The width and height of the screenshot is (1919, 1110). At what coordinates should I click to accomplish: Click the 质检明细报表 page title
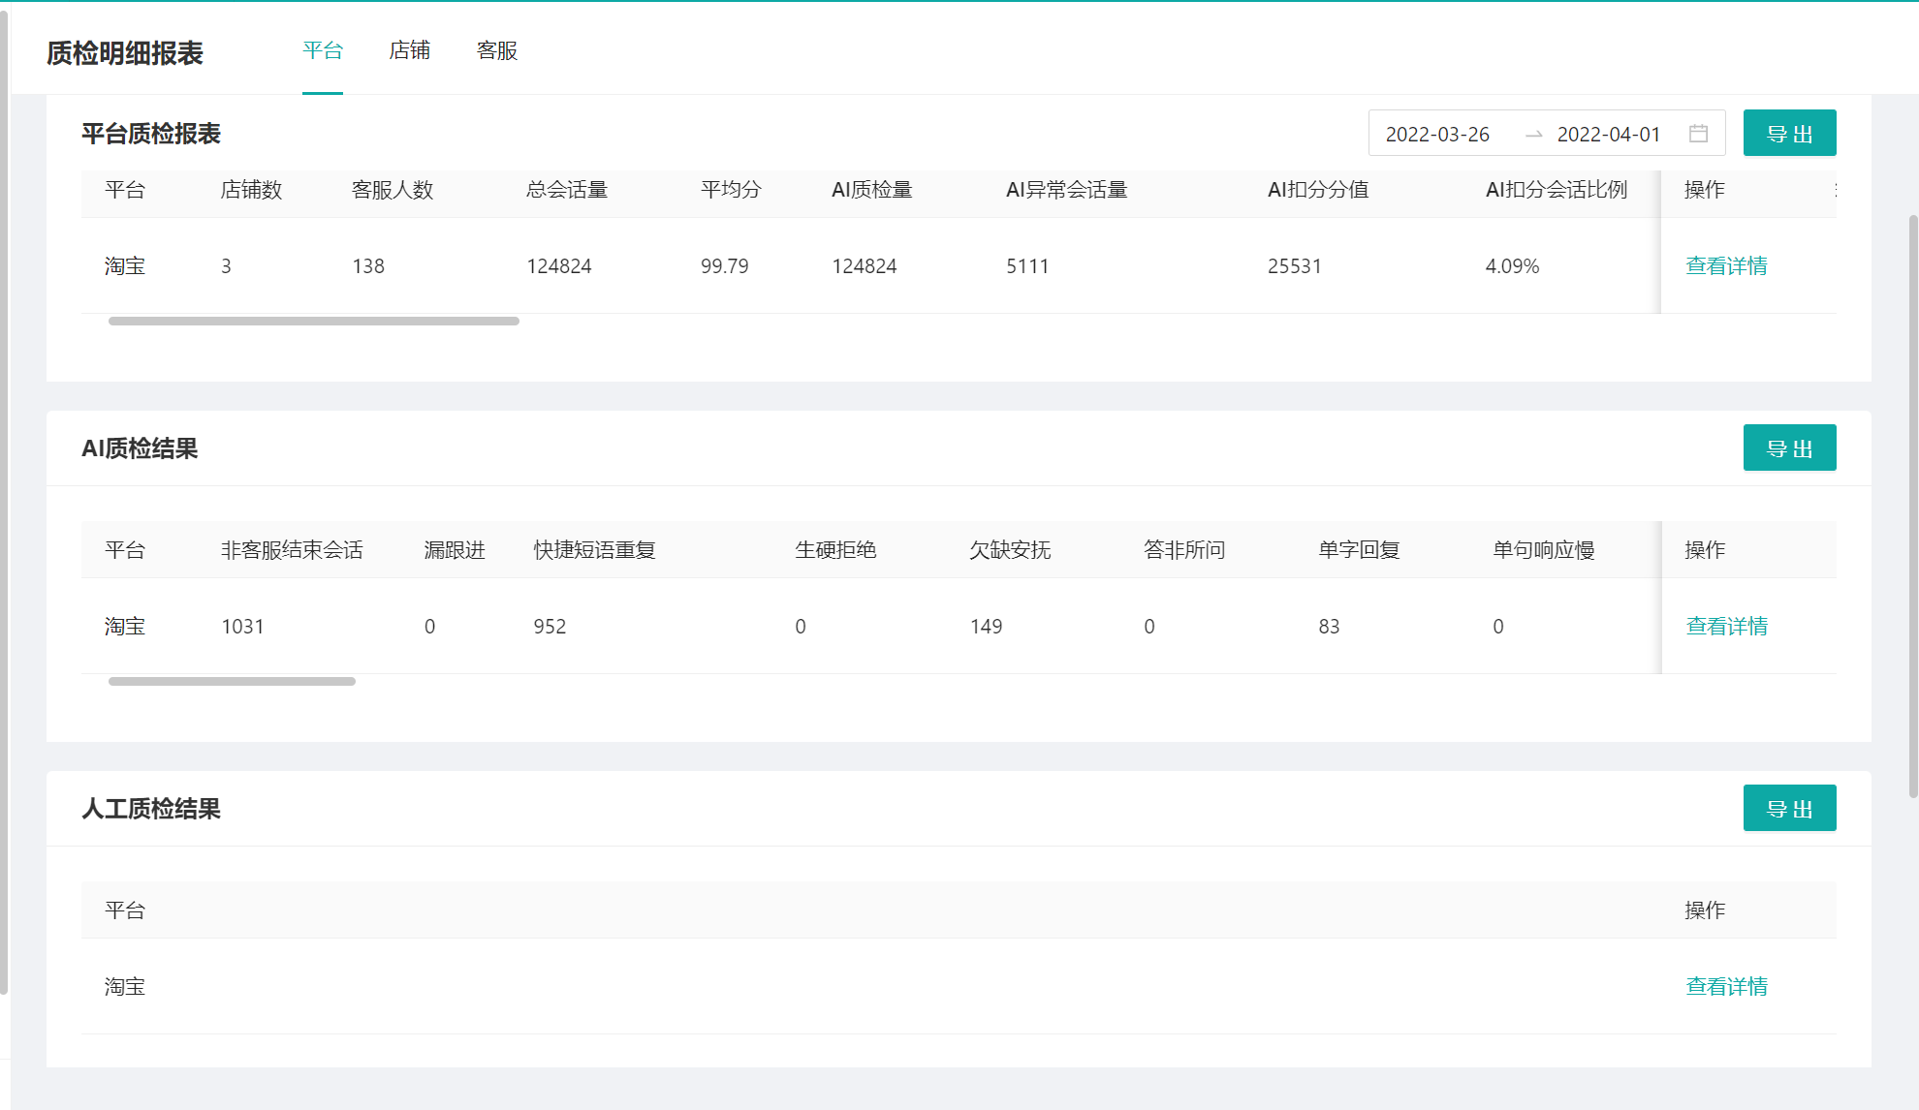tap(125, 52)
